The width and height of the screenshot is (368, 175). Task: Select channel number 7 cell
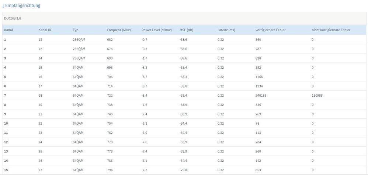pos(5,96)
